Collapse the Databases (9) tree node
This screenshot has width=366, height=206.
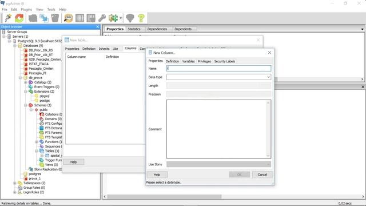click(15, 46)
